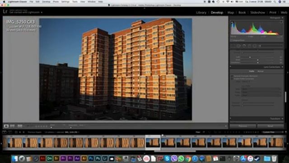Viewport: 289px width, 163px height.
Task: Filter by flagged status icon
Action: tap(204, 132)
